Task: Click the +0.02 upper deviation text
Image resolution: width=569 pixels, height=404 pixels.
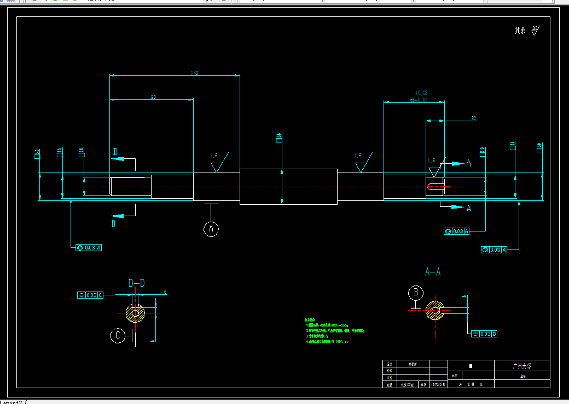Action: click(x=421, y=93)
